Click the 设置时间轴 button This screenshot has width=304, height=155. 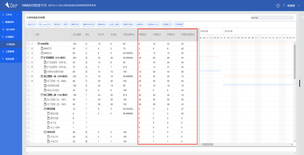127,24
